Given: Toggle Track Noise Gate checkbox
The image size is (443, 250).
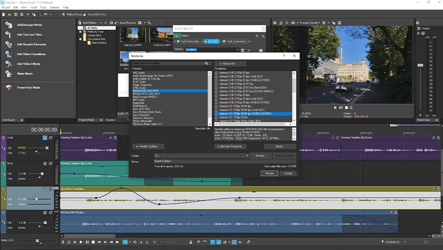Looking at the screenshot, I should coord(178,42).
